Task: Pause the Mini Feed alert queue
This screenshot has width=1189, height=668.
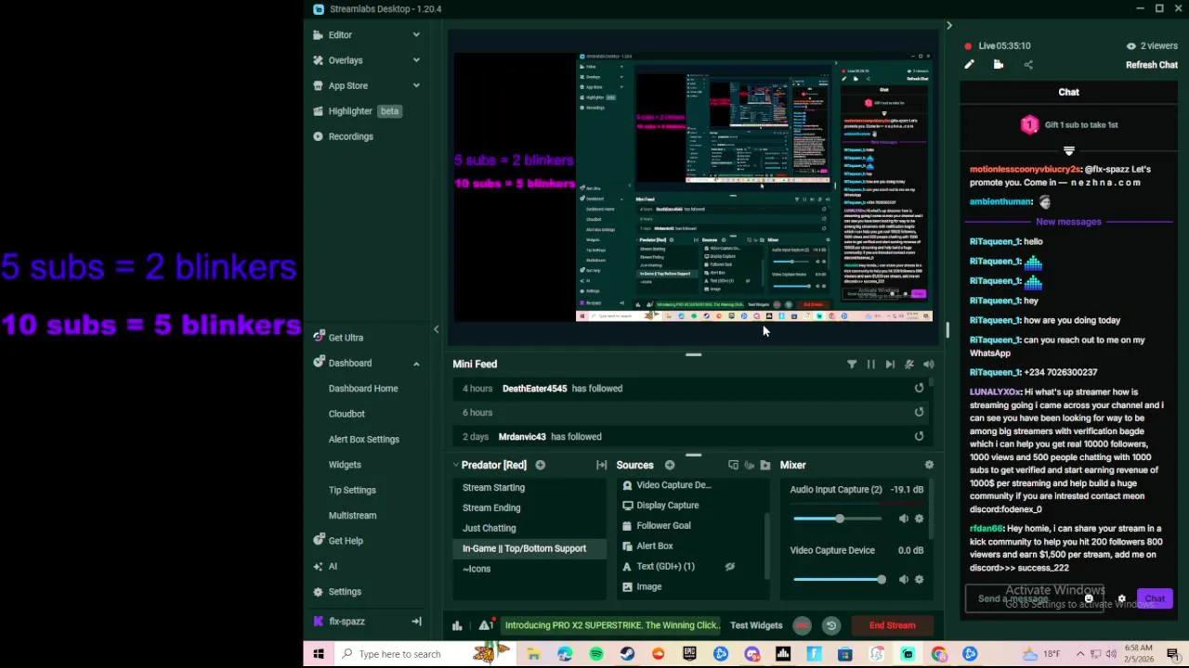Action: tap(871, 365)
